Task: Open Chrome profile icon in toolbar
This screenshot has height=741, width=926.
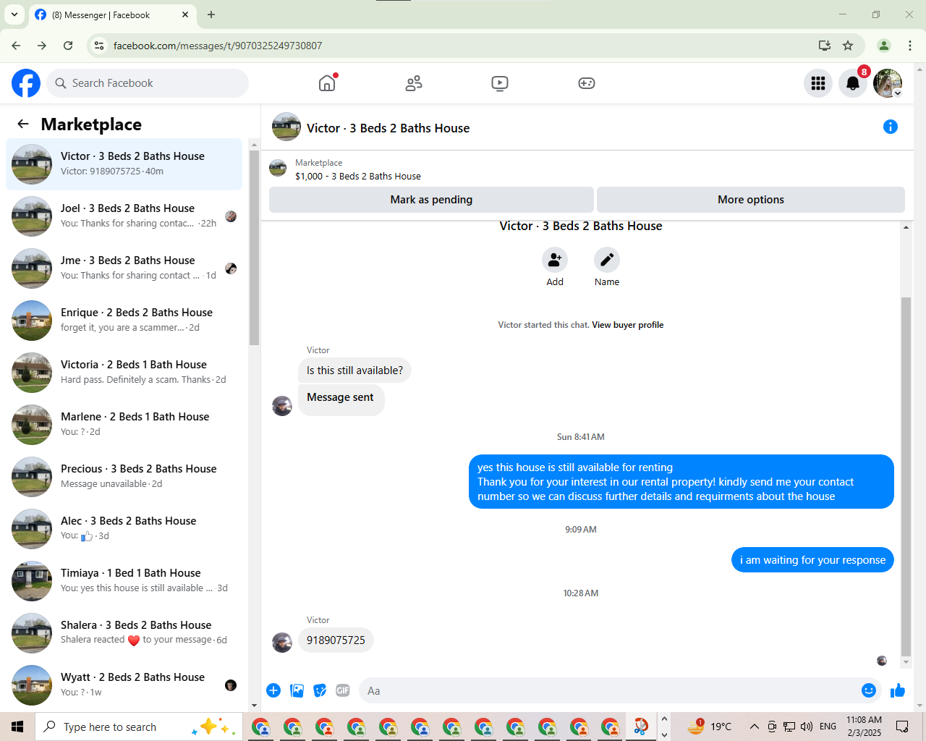Action: pos(884,46)
